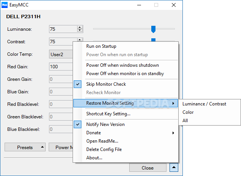Click Restore Monitor Setting submenu arrow
Screen dimensions: 241x176
[x=173, y=103]
